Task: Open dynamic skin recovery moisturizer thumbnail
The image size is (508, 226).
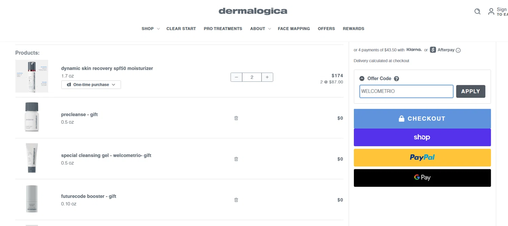Action: [32, 76]
